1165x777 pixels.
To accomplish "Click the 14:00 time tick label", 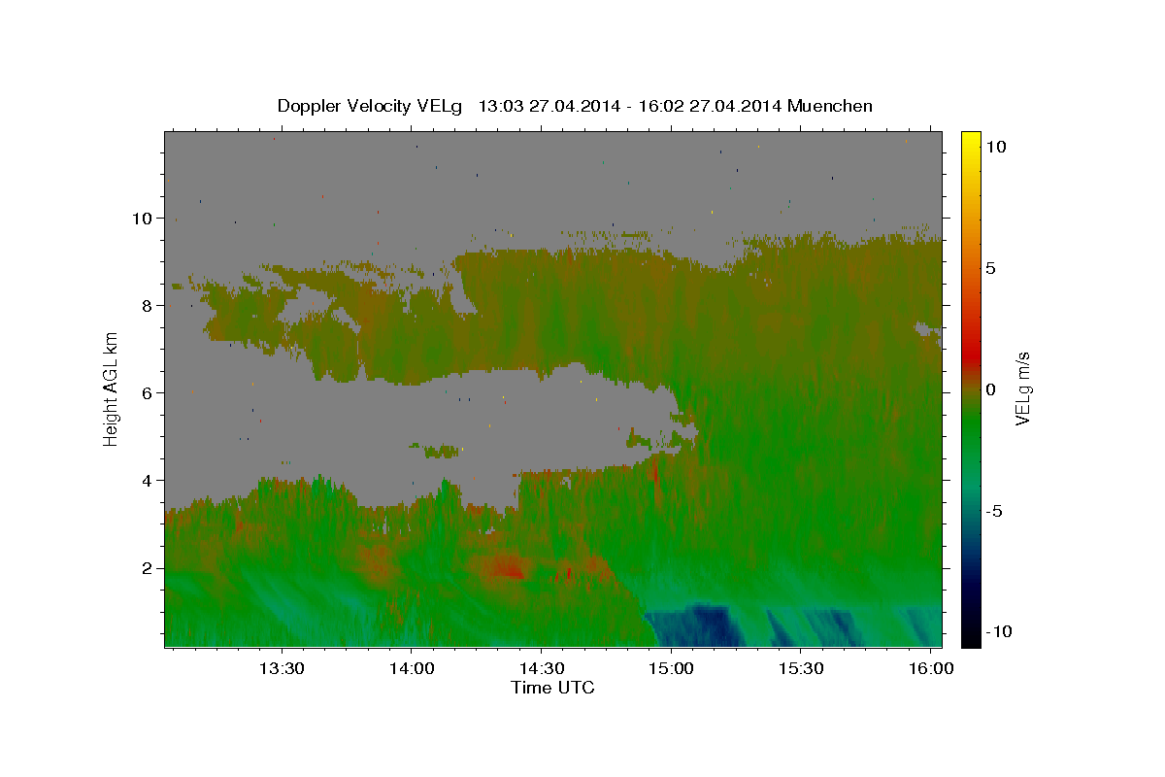I will click(x=411, y=669).
